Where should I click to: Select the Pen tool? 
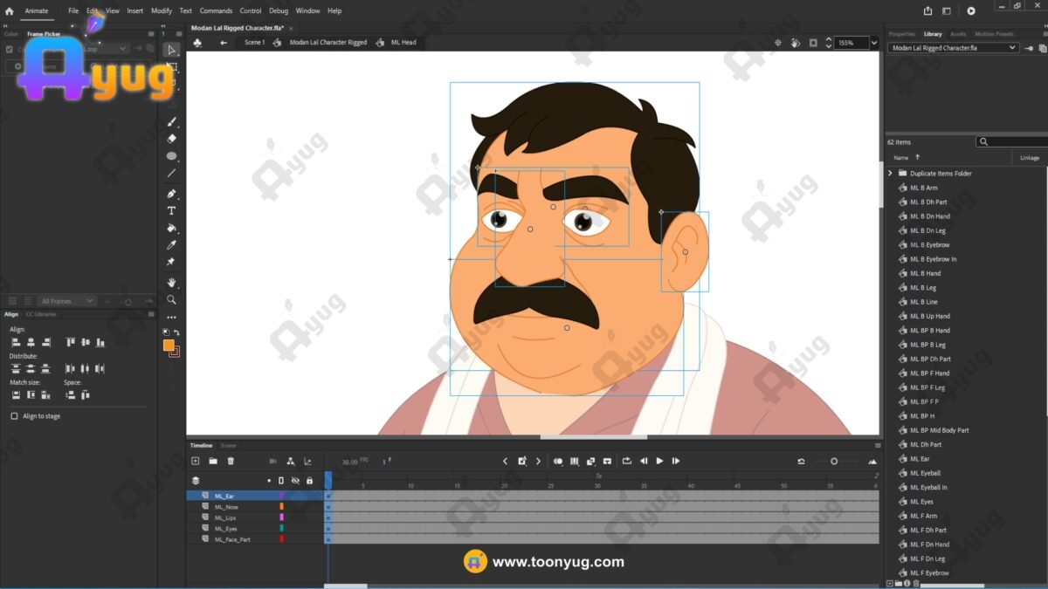[171, 194]
